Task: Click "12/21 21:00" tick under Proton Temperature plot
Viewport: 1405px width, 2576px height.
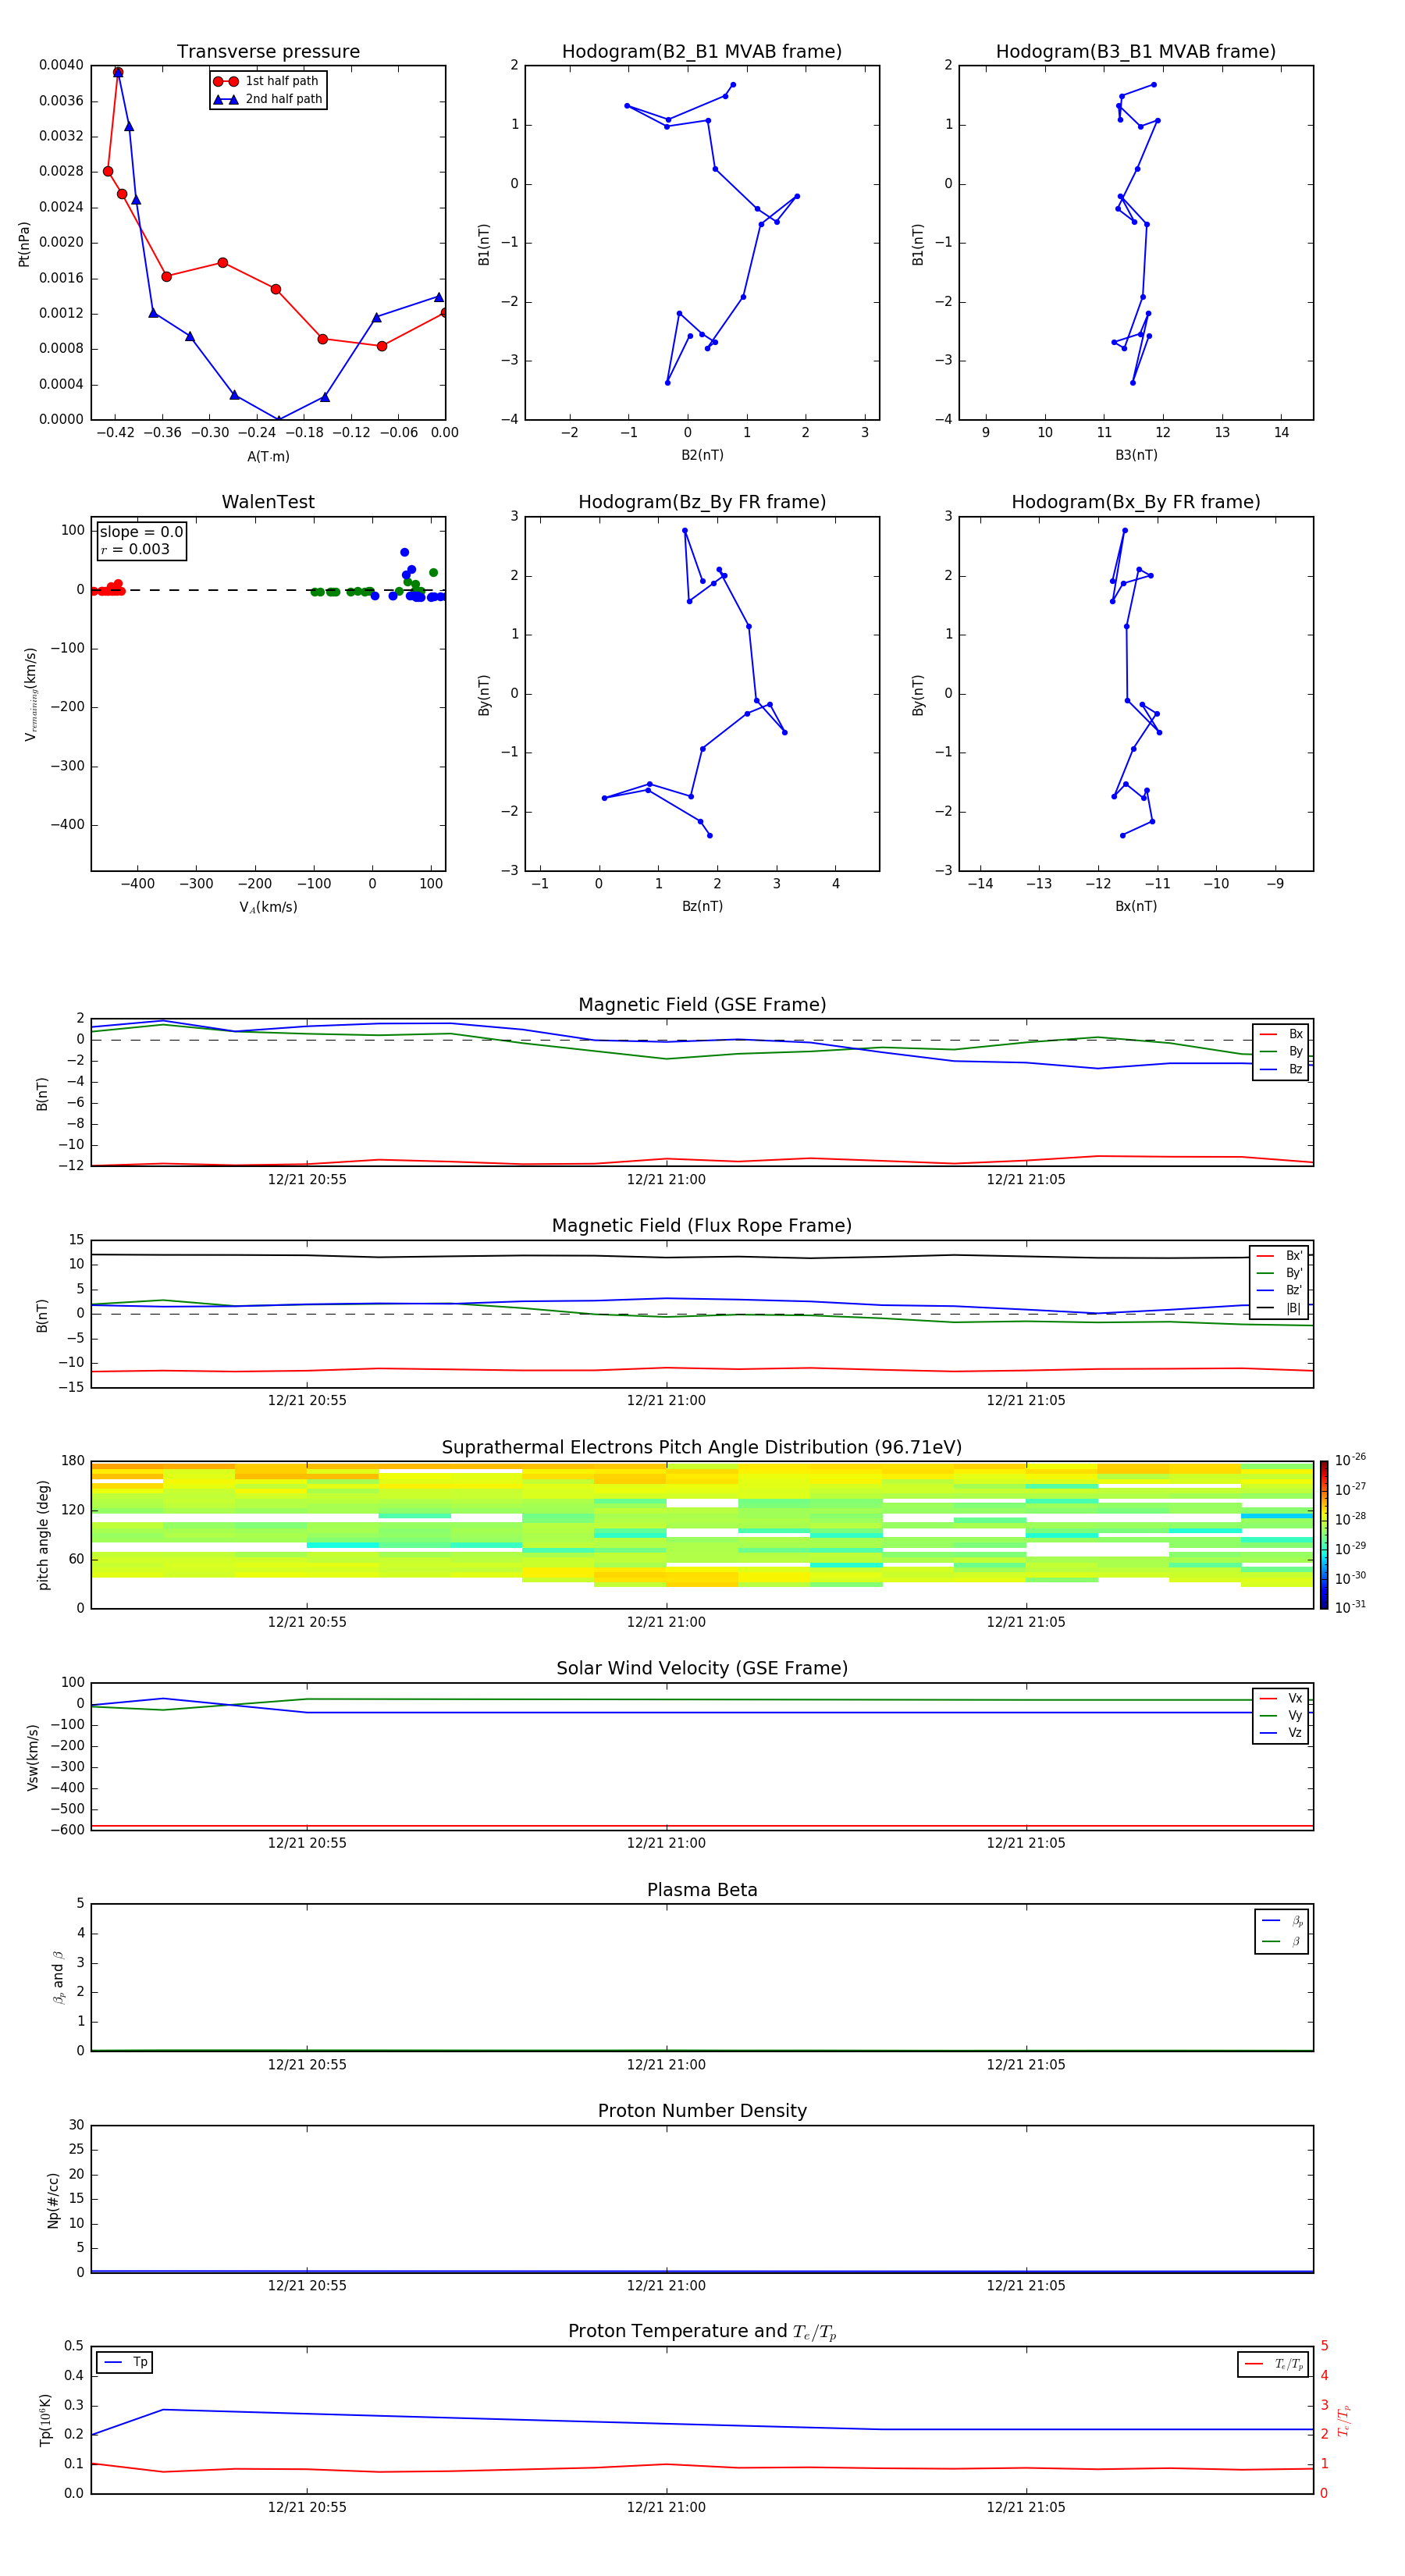Action: pyautogui.click(x=666, y=2507)
